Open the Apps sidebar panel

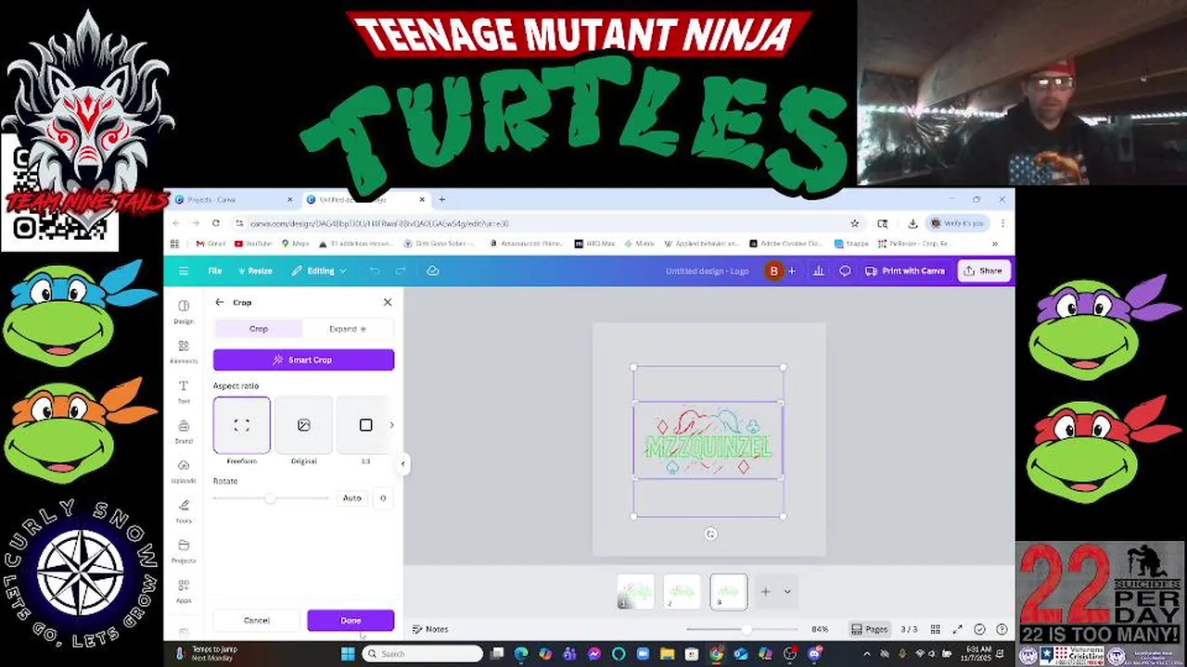click(184, 591)
